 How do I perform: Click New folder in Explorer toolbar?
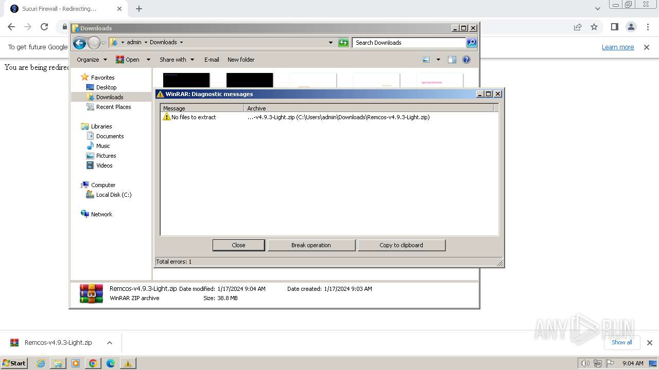(241, 60)
